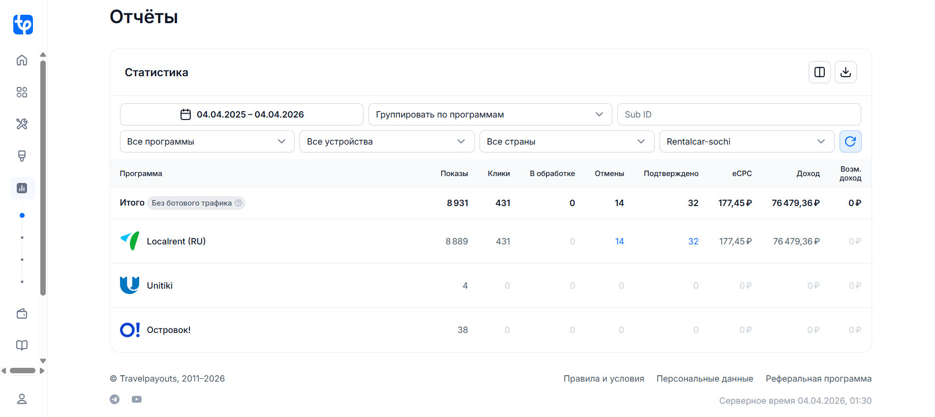This screenshot has width=935, height=417.
Task: Toggle the column settings icon
Action: [x=819, y=72]
